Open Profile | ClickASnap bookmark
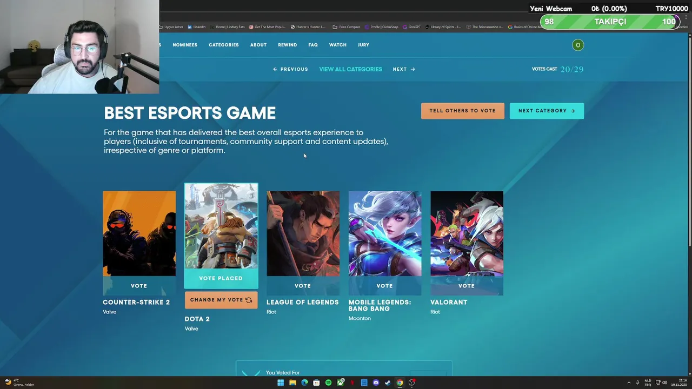 point(382,27)
